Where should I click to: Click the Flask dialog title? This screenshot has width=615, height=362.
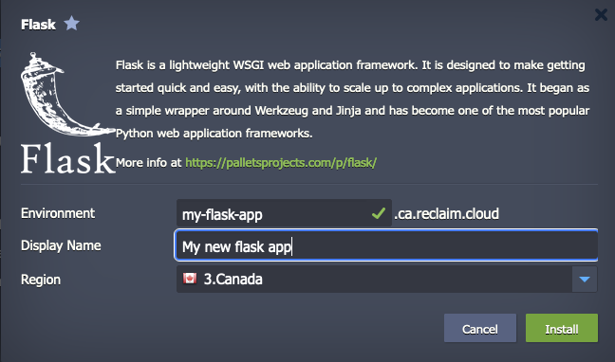click(x=38, y=25)
